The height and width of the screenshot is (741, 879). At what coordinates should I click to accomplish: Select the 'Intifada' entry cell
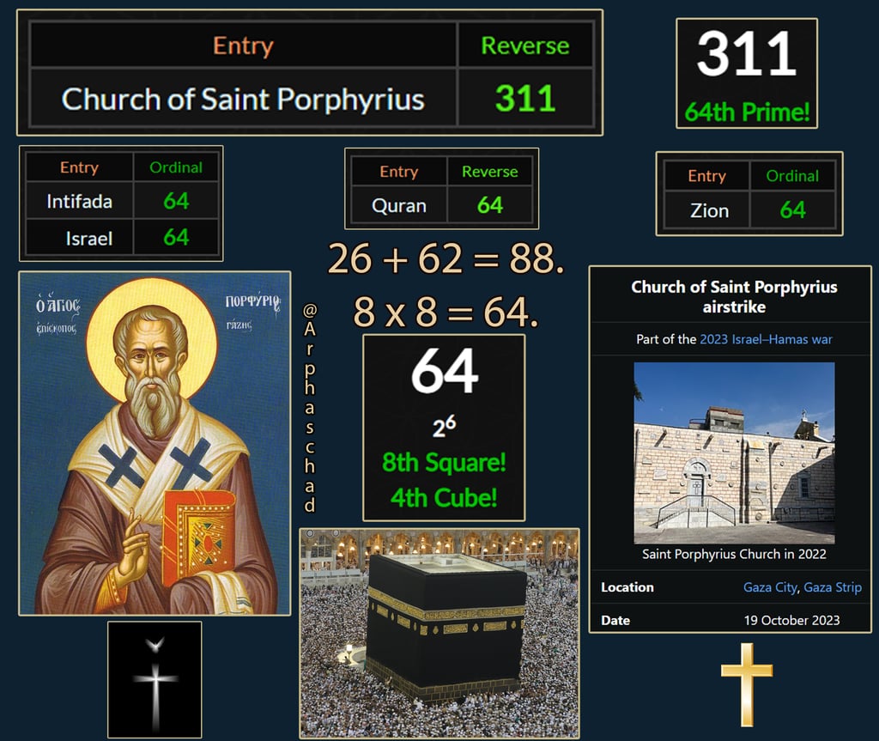coord(80,201)
